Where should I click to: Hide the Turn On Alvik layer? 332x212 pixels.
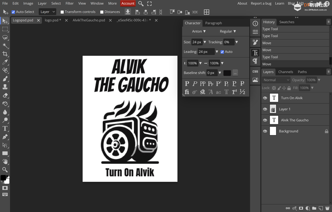coord(265,98)
